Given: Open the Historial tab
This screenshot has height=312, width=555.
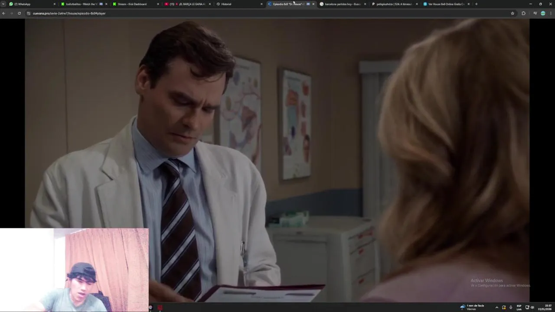Looking at the screenshot, I should 239,4.
